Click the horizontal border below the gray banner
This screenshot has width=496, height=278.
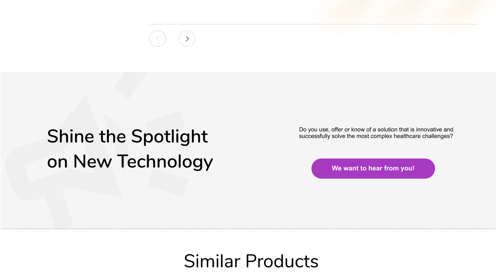click(x=248, y=229)
